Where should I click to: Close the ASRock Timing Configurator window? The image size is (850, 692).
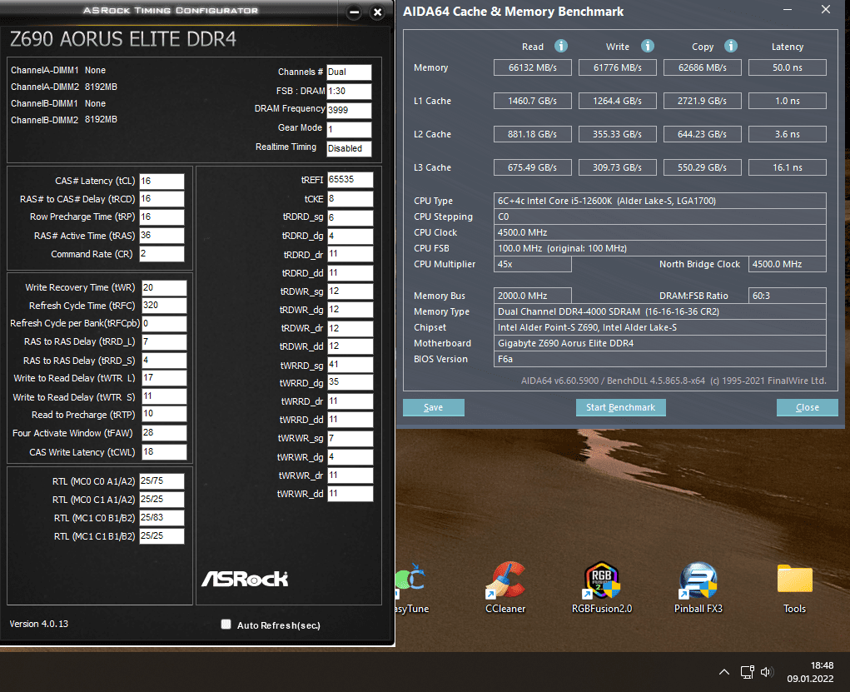pyautogui.click(x=378, y=12)
